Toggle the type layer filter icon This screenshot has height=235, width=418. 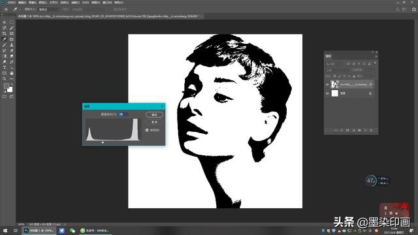coord(359,64)
